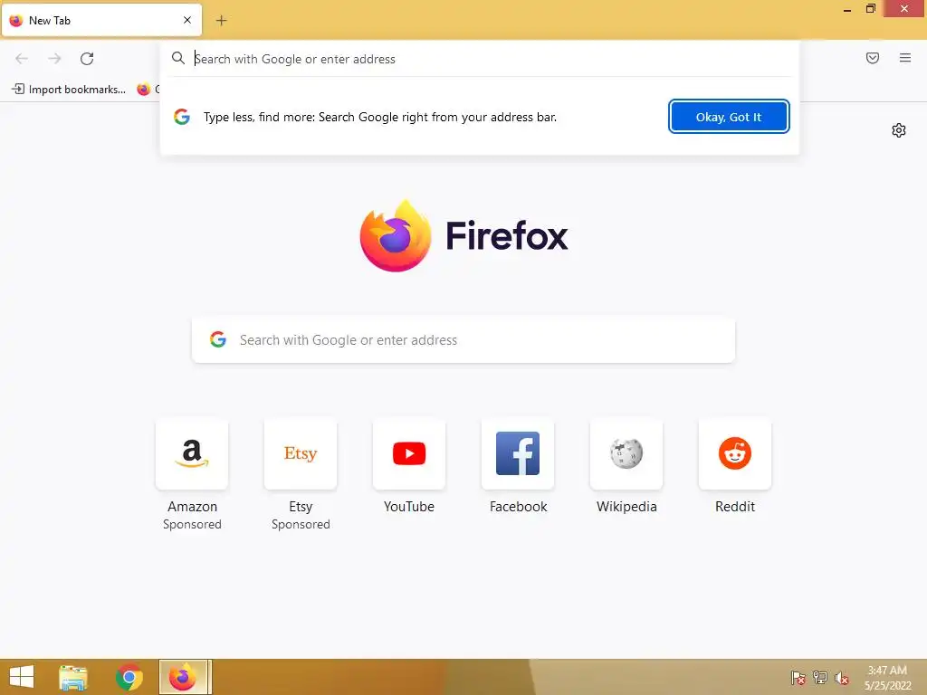Click the page center Google search box
Screen dimensions: 927x695
pos(463,340)
